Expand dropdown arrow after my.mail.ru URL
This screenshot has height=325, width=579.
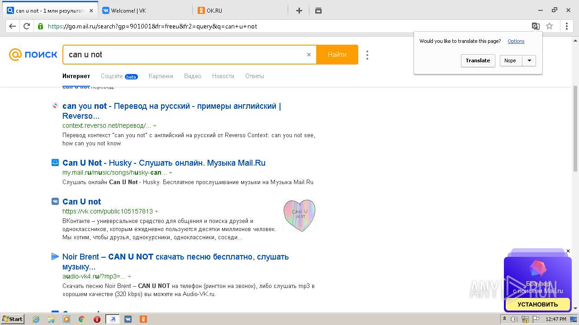[171, 173]
